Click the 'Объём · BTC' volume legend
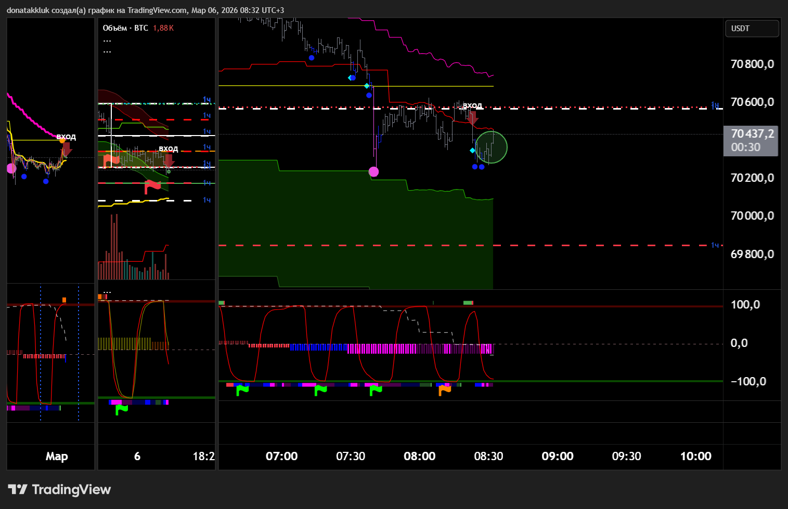The height and width of the screenshot is (509, 788). [125, 28]
